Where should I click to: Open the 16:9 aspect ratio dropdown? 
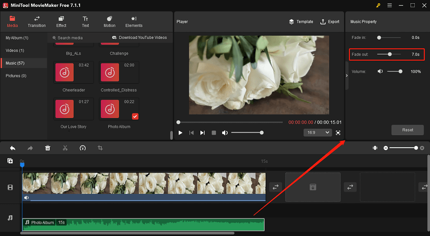[318, 133]
